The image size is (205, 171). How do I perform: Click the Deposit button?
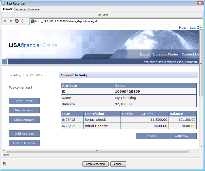pos(151,136)
